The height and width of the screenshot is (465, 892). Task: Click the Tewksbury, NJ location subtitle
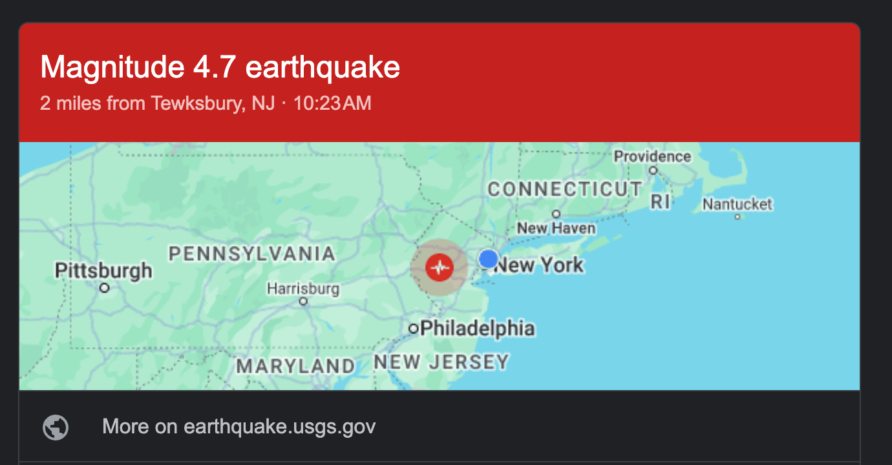[206, 103]
